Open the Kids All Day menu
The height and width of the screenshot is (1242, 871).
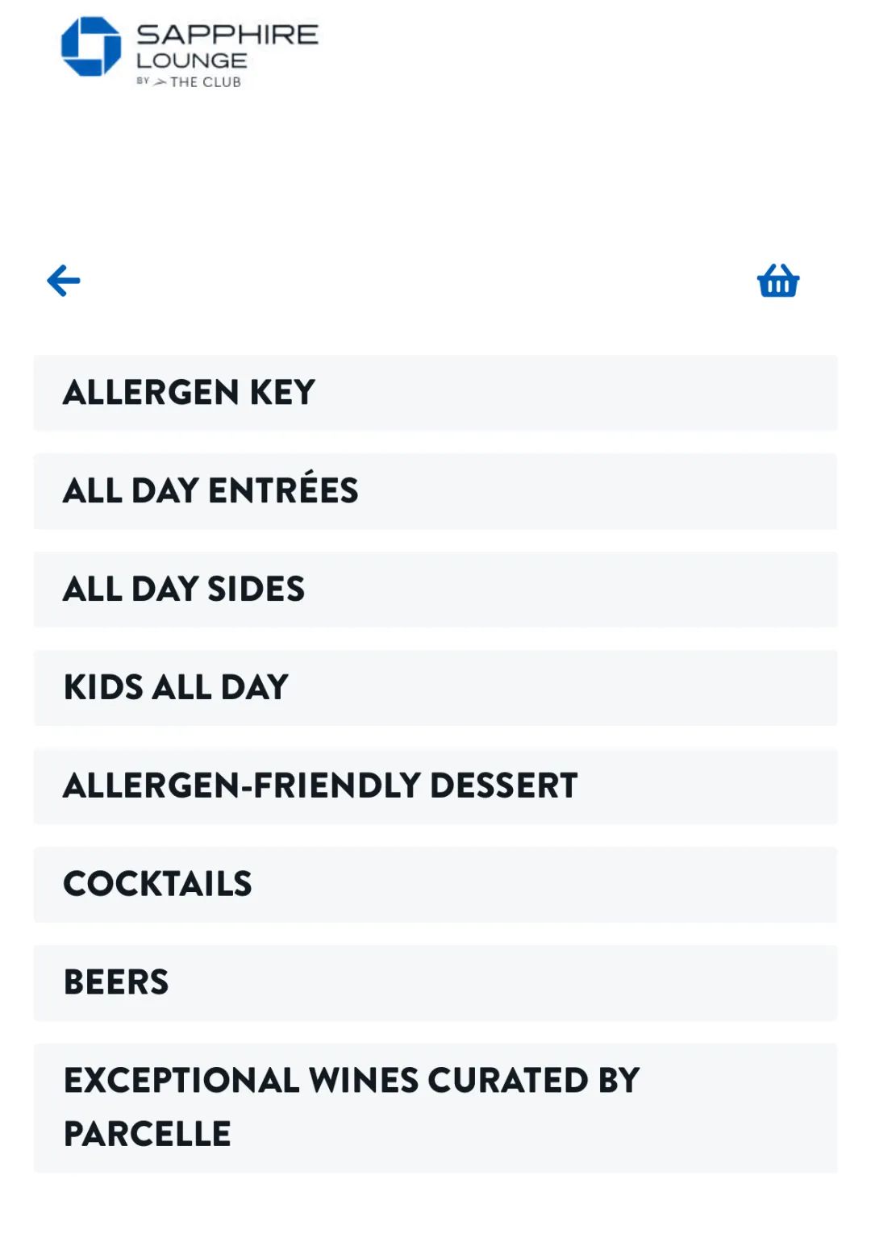[435, 688]
